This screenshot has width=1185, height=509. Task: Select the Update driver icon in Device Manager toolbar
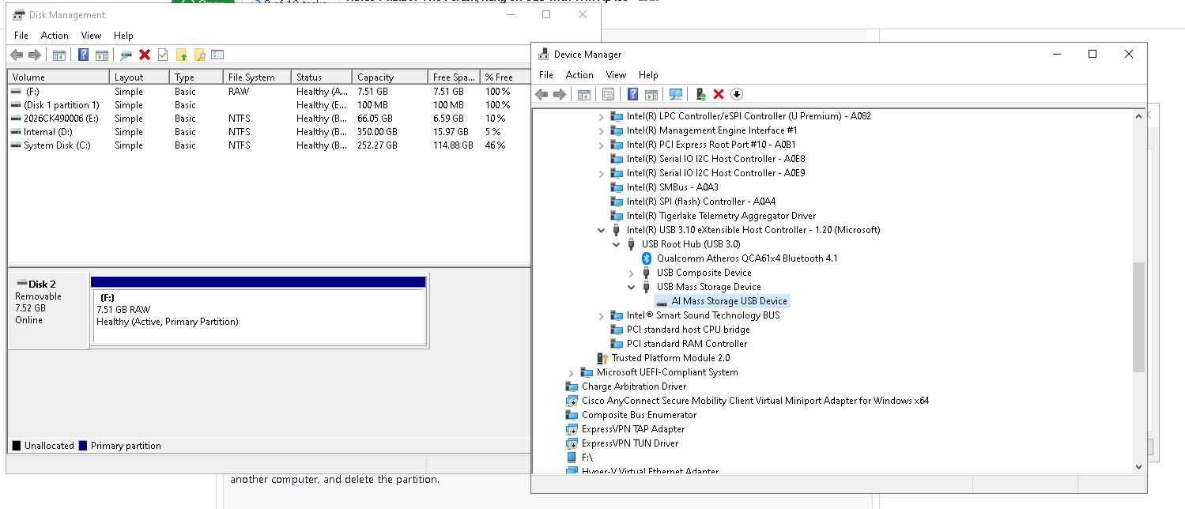click(699, 94)
